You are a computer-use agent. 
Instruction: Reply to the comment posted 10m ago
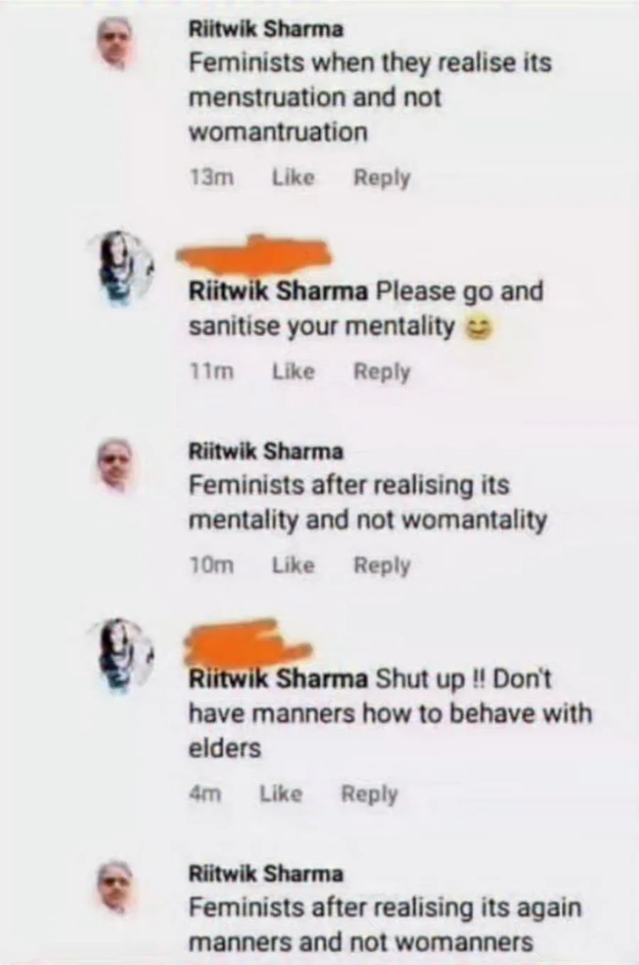click(382, 566)
